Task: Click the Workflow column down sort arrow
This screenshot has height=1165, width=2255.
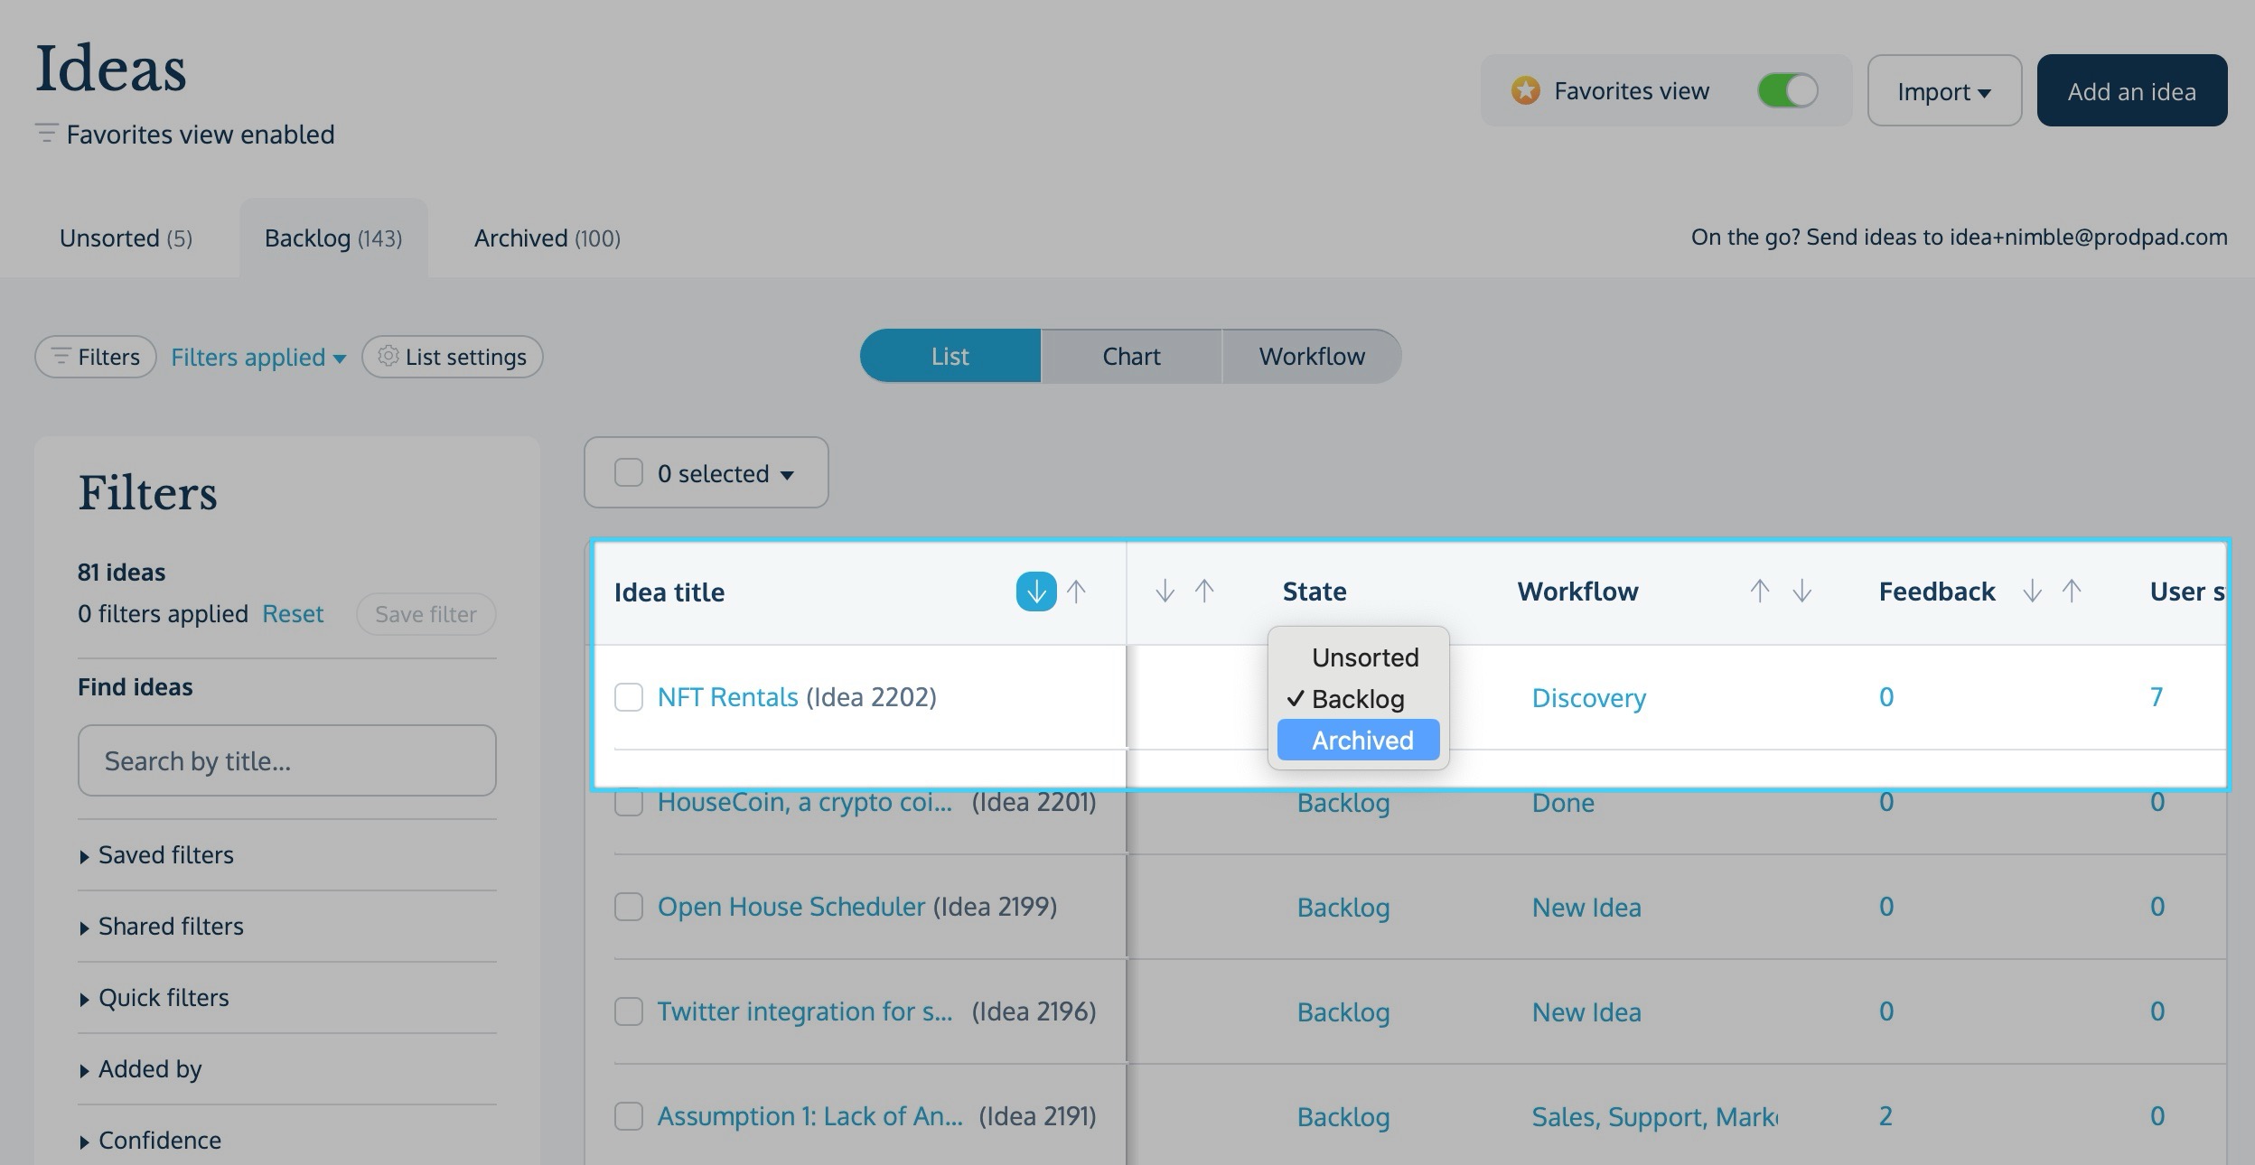Action: pos(1801,592)
